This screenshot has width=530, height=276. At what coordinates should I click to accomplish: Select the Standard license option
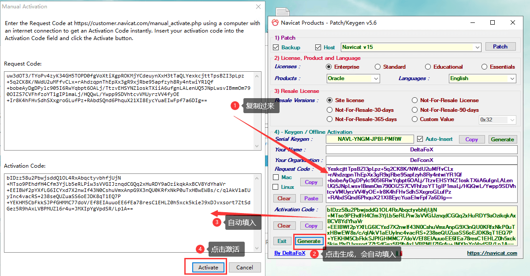377,67
